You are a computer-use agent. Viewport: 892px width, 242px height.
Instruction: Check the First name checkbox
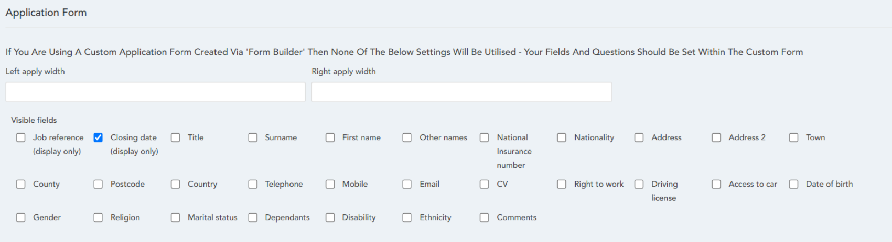(x=330, y=137)
